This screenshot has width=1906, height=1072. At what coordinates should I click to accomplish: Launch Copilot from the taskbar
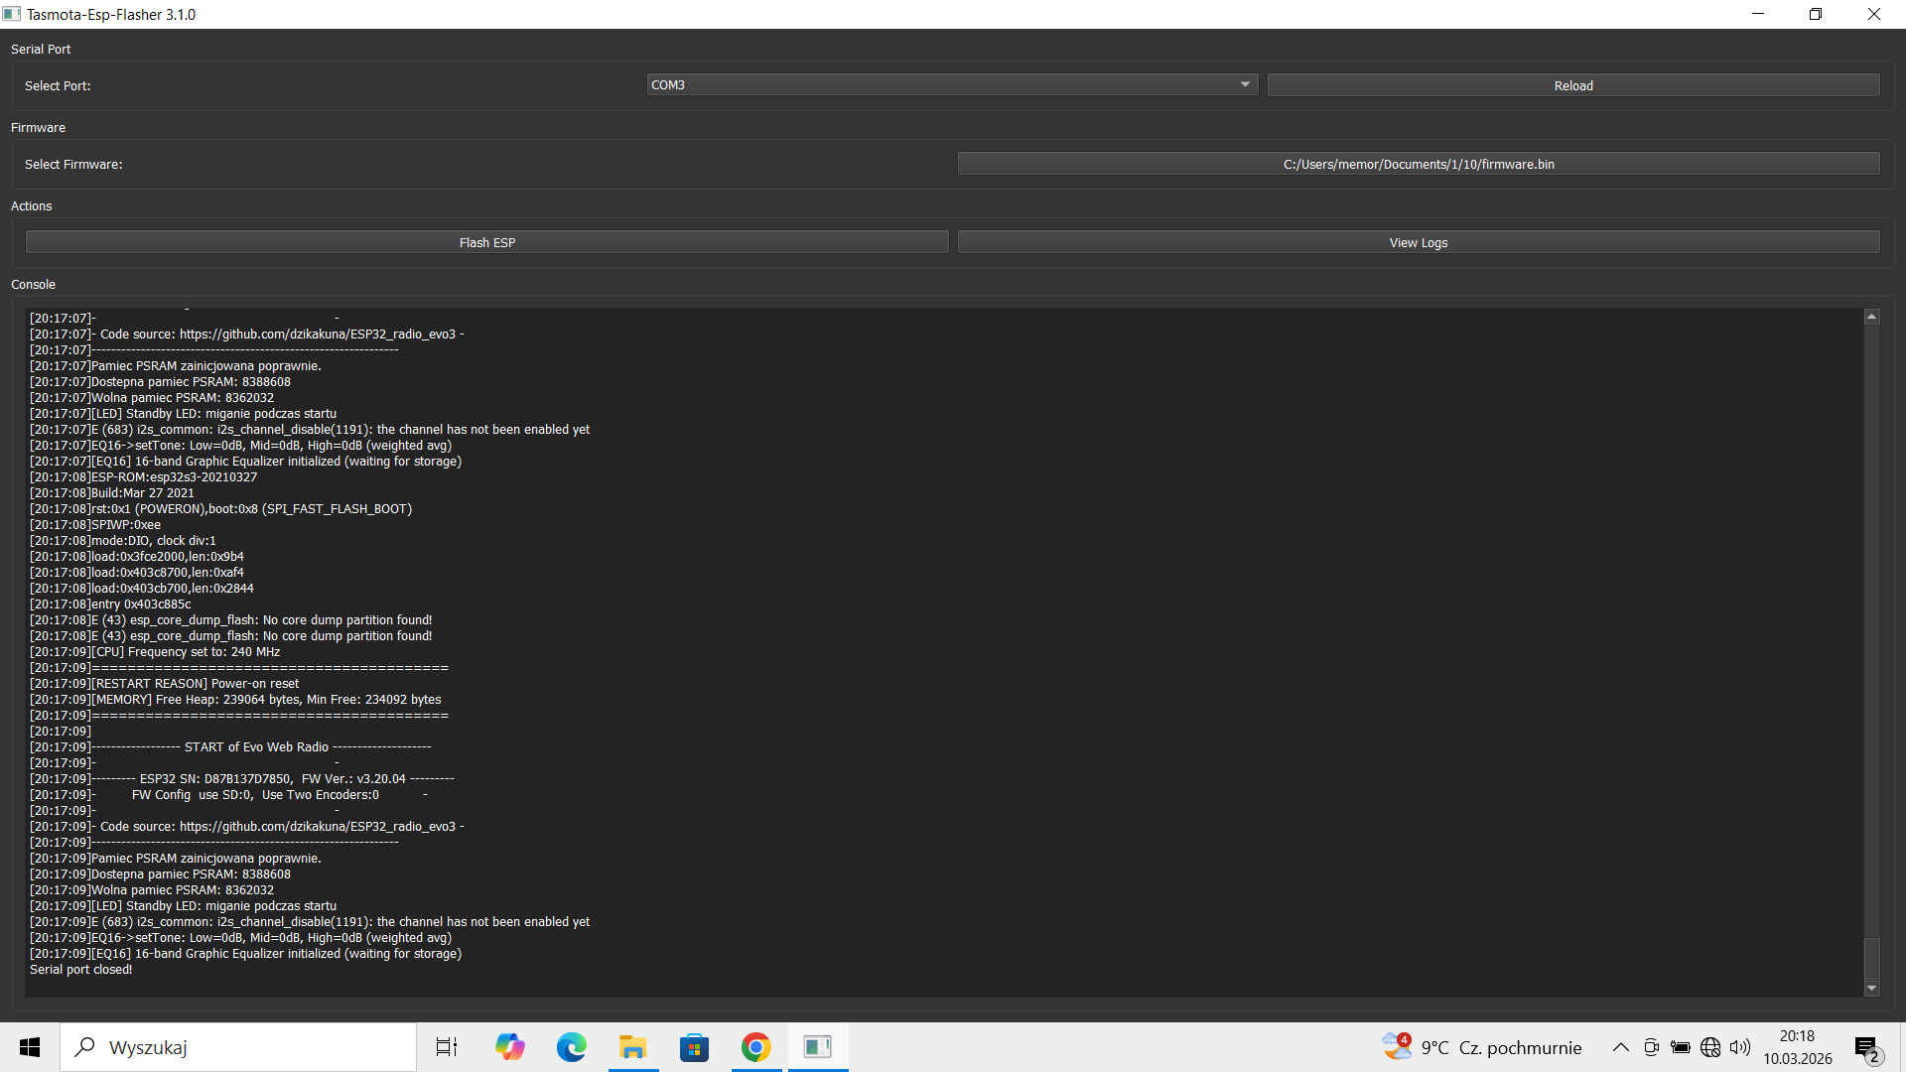pos(509,1047)
